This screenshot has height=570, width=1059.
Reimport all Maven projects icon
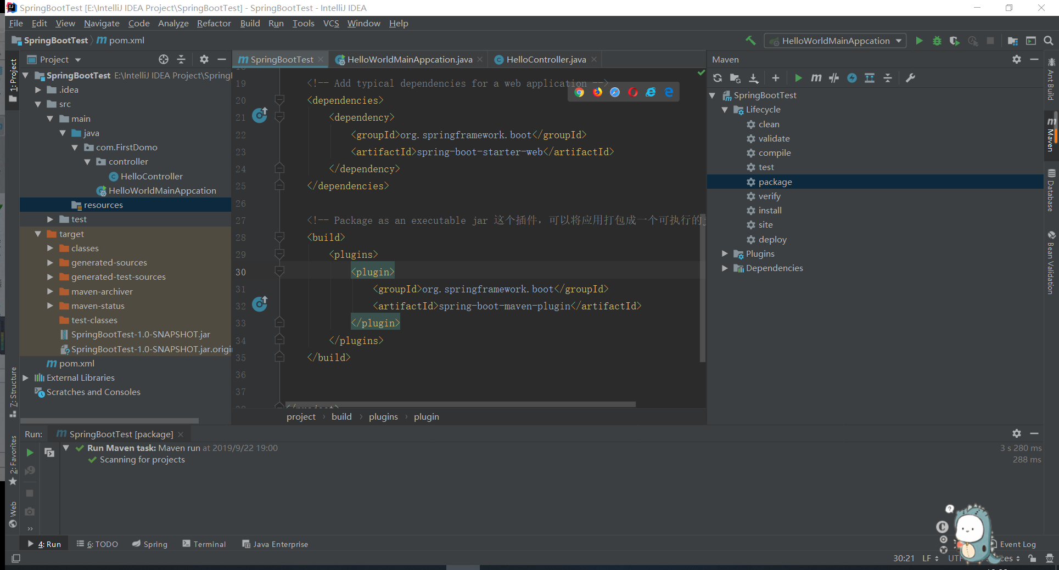(718, 78)
